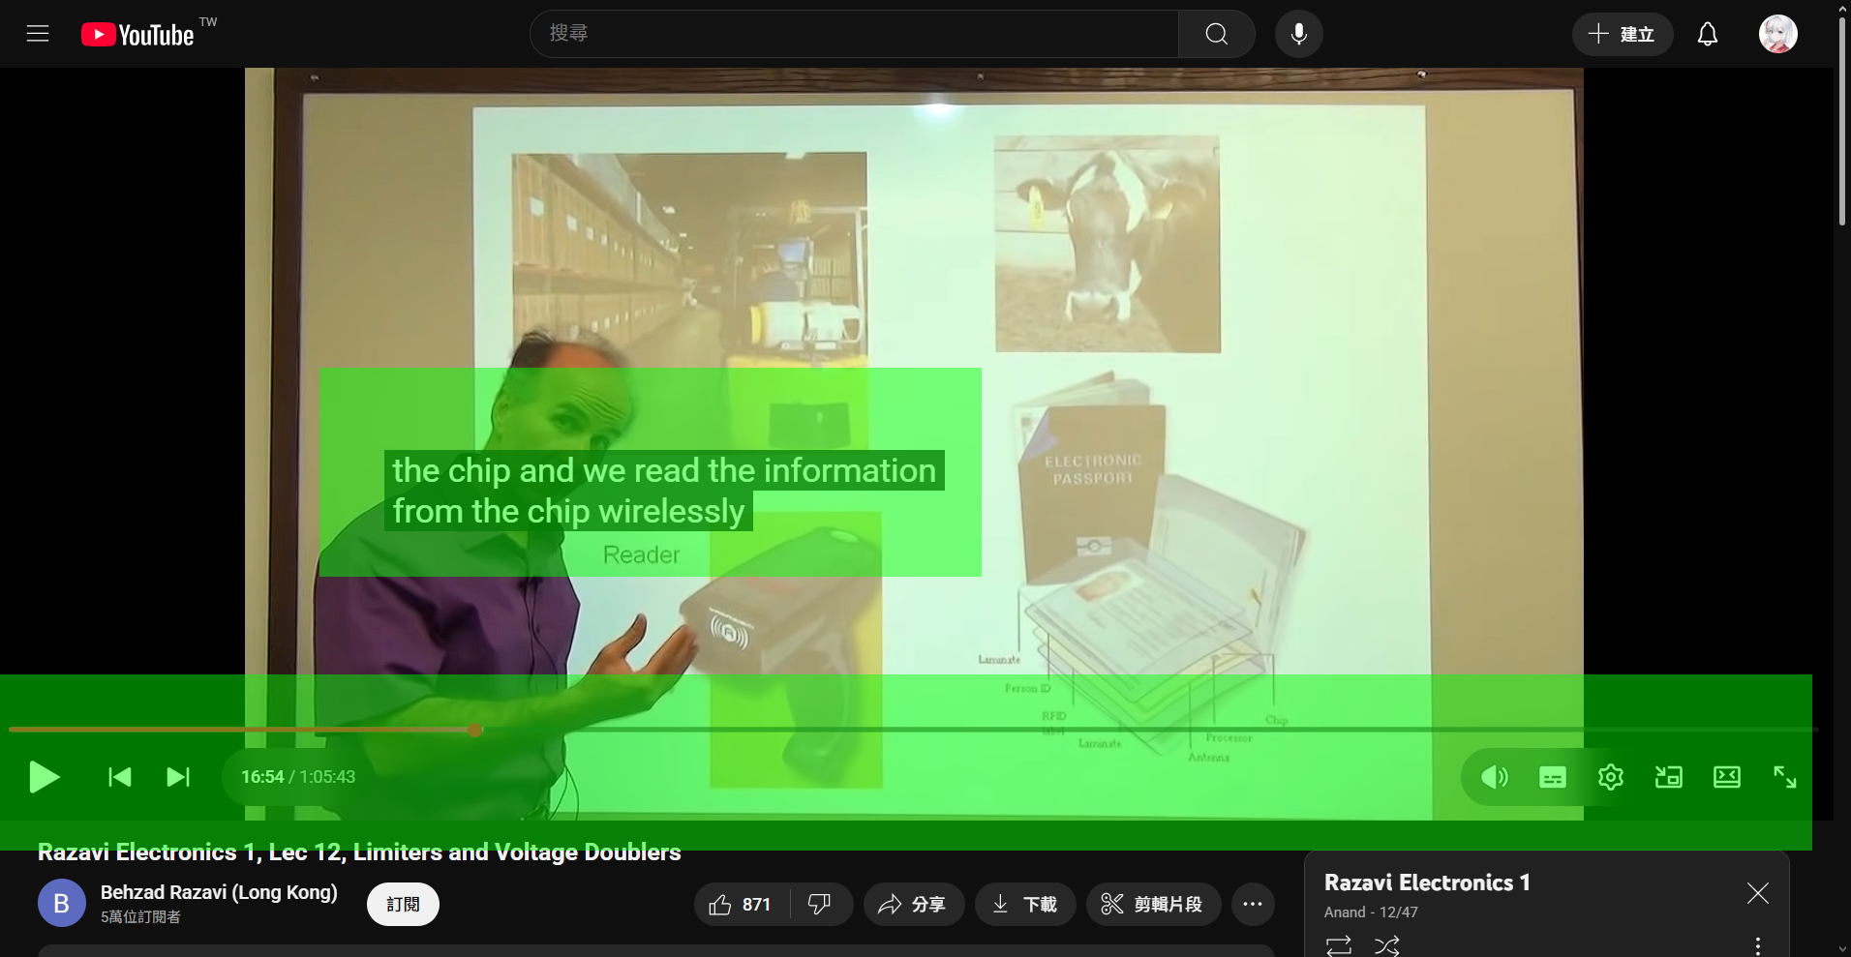Close the Razavi Electronics 1 playlist panel
1851x957 pixels.
(x=1758, y=893)
